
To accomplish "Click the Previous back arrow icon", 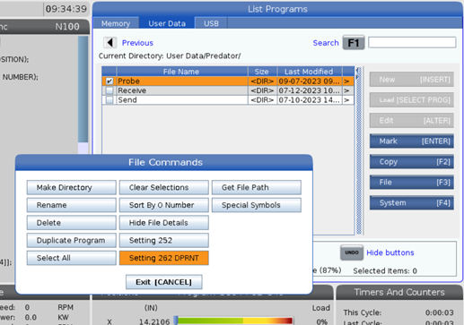I will [109, 43].
